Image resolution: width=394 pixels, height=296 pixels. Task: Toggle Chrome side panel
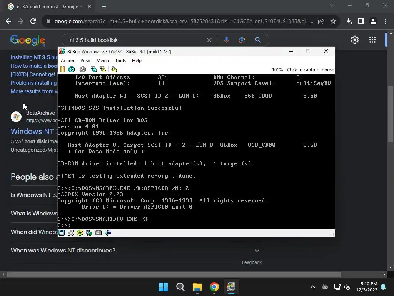pyautogui.click(x=361, y=22)
